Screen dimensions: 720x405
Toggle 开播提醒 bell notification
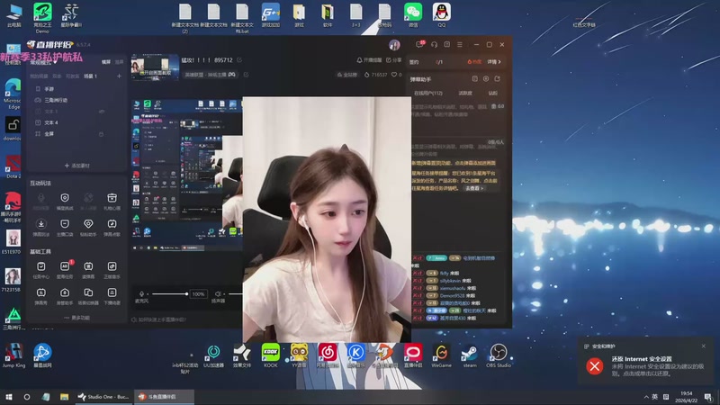(369, 60)
